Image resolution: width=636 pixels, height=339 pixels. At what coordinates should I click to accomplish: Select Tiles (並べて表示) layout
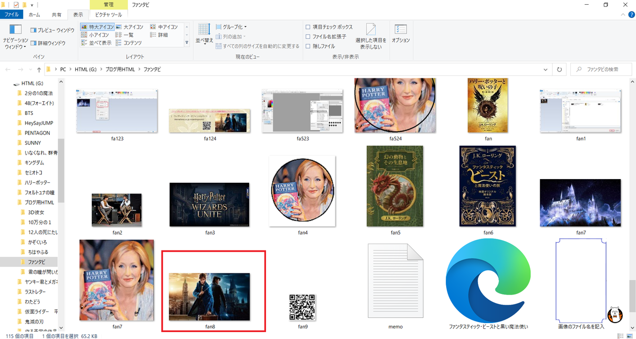pyautogui.click(x=96, y=42)
